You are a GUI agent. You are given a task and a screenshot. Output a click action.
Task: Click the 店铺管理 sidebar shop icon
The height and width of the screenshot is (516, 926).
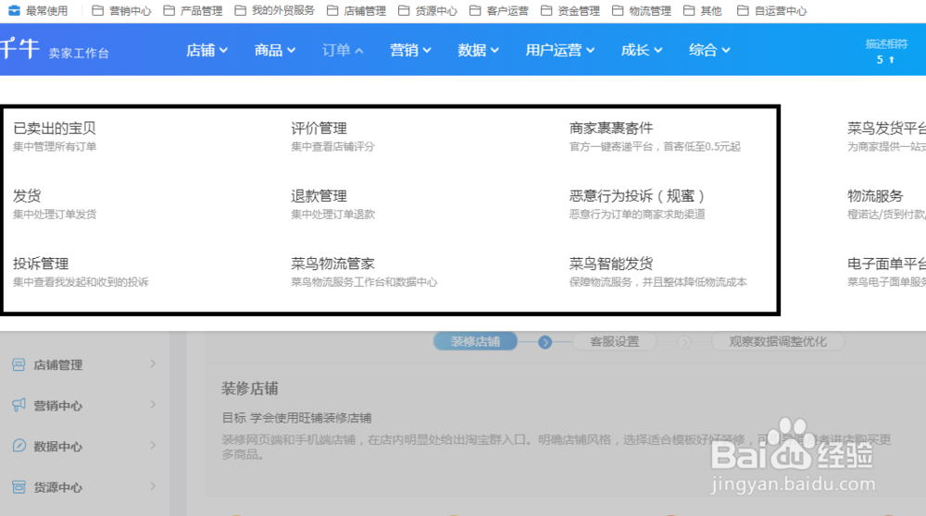coord(19,364)
